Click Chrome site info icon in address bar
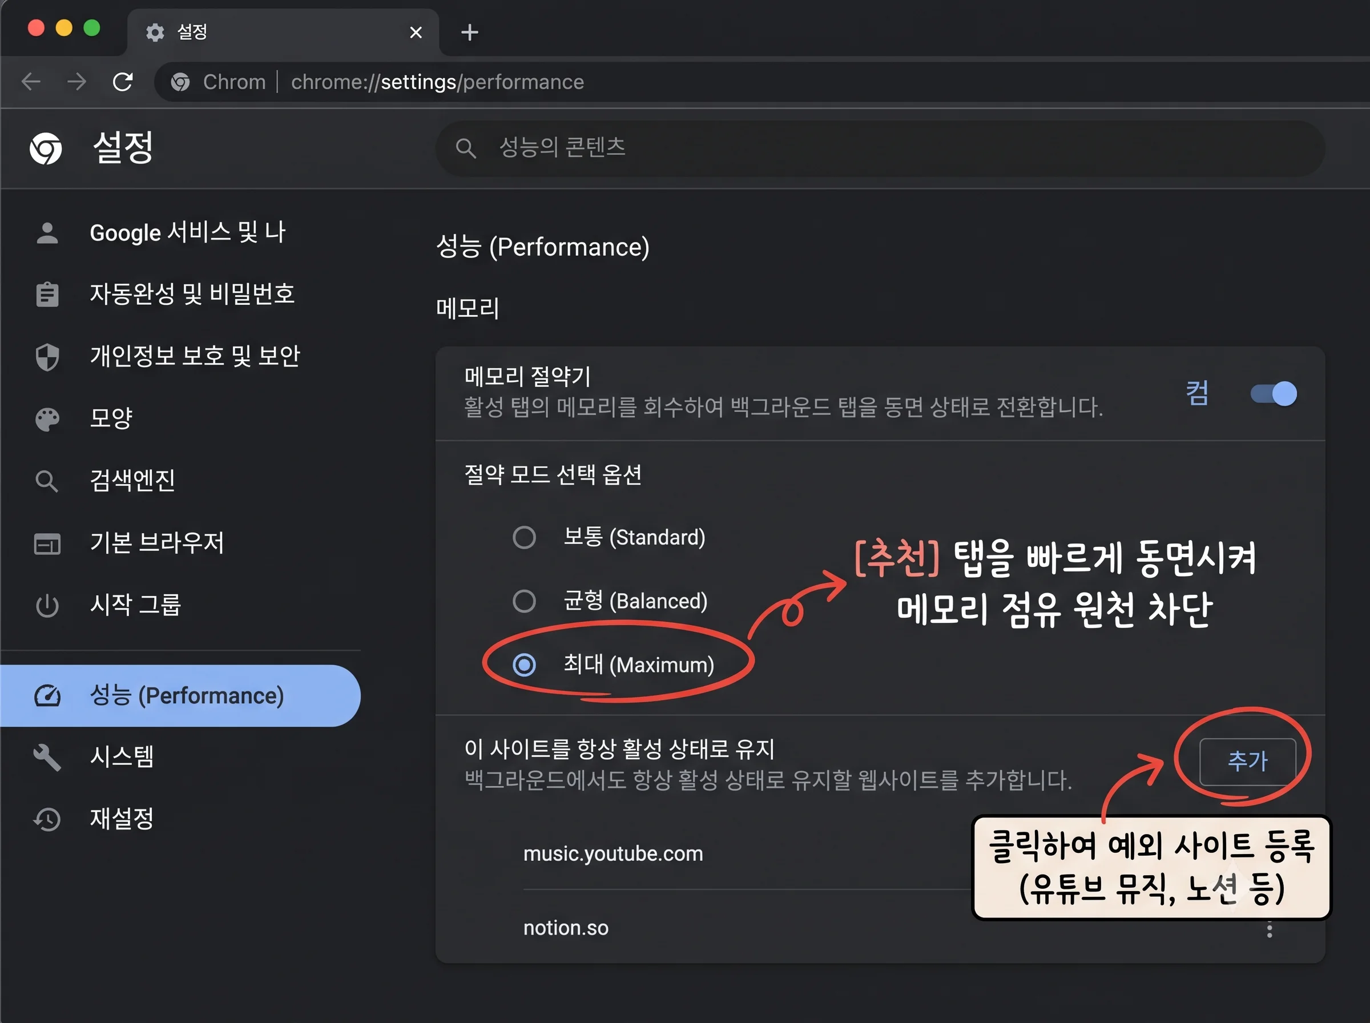 pos(180,82)
